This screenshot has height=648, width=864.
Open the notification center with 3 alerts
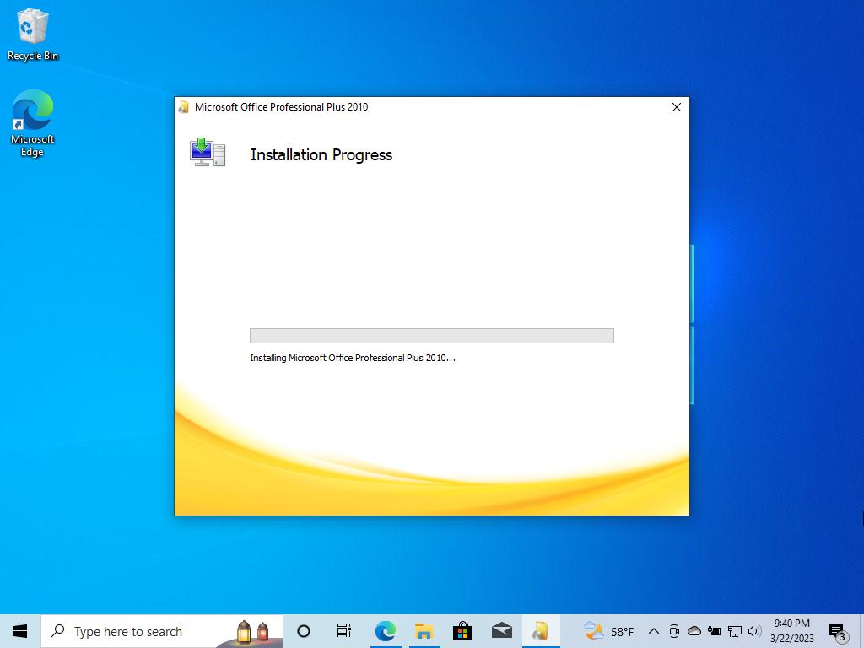tap(837, 631)
